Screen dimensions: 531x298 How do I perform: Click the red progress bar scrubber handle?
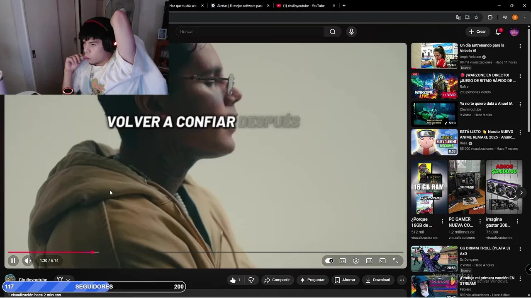[x=93, y=252]
